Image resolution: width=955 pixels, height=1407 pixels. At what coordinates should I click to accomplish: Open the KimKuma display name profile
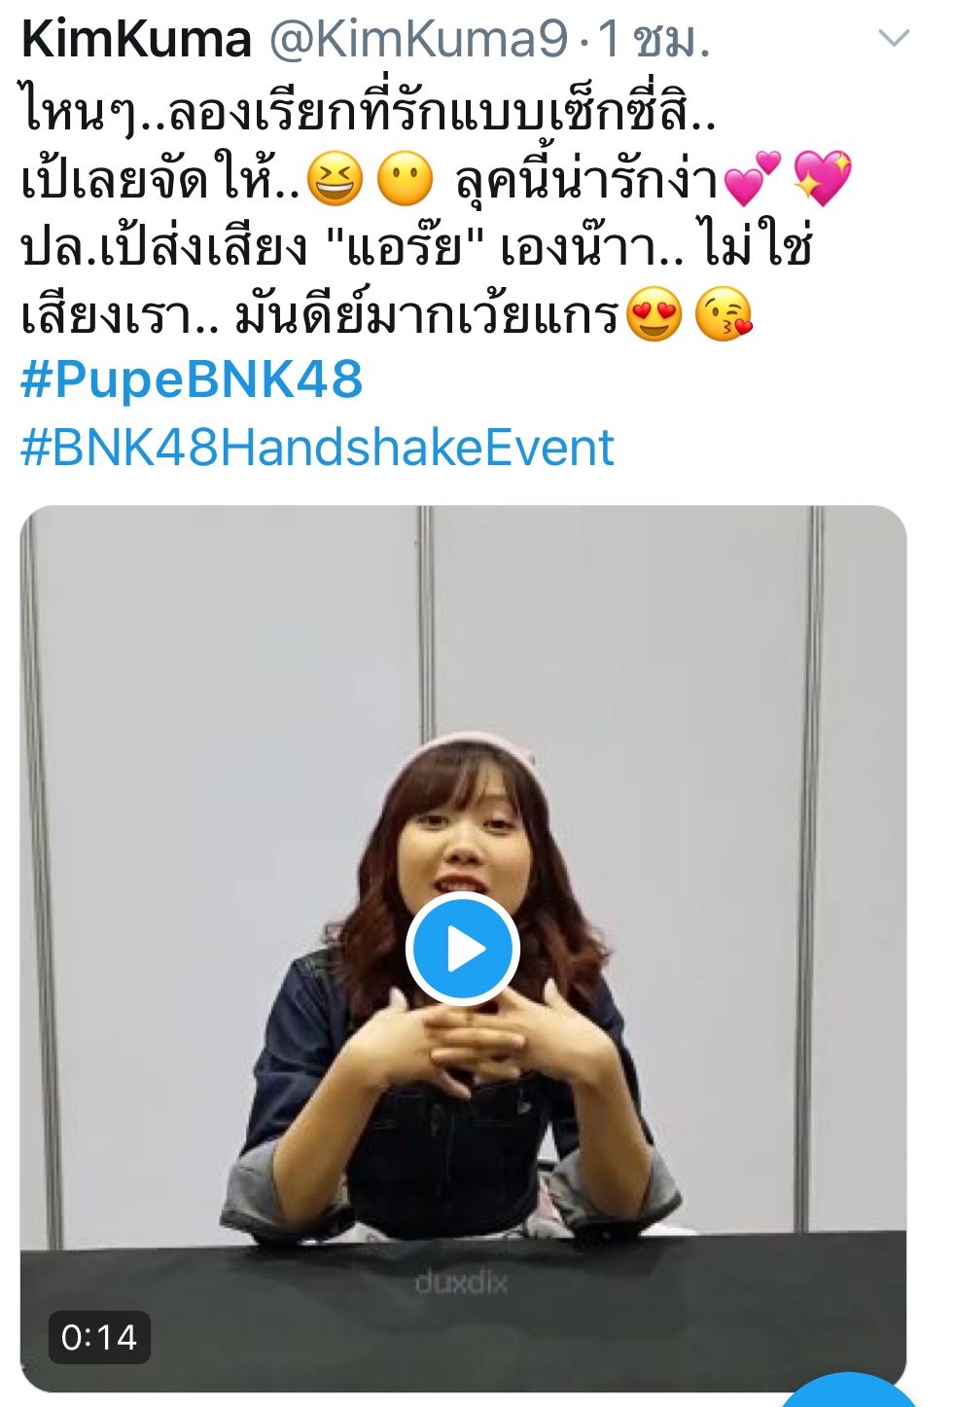[x=136, y=40]
